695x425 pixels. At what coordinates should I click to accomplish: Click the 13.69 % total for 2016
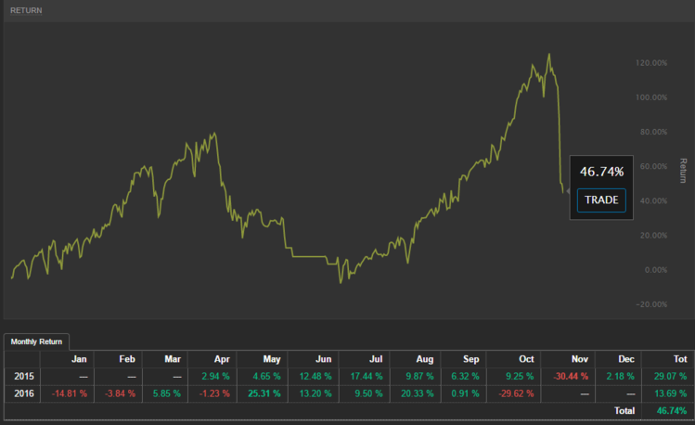(x=669, y=393)
